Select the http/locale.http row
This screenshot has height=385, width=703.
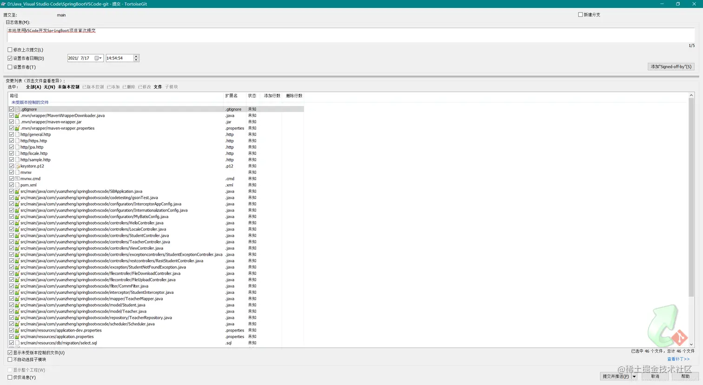[x=156, y=153]
